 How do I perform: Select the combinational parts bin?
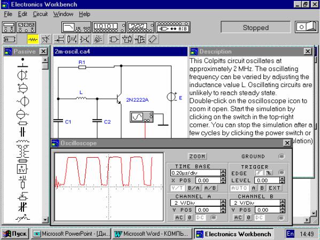pos(127,39)
